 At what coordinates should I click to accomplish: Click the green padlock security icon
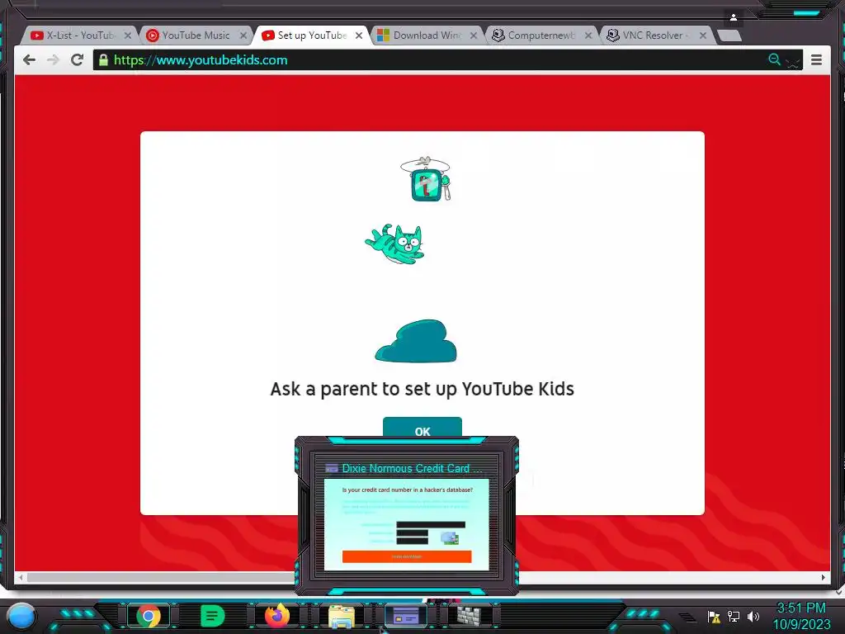point(103,59)
